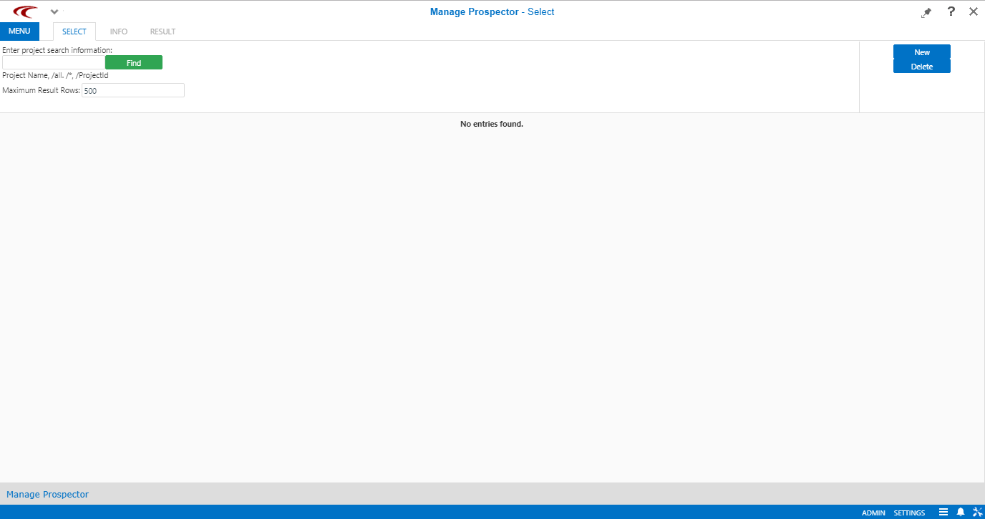
Task: Open help via the question mark icon
Action: [x=951, y=11]
